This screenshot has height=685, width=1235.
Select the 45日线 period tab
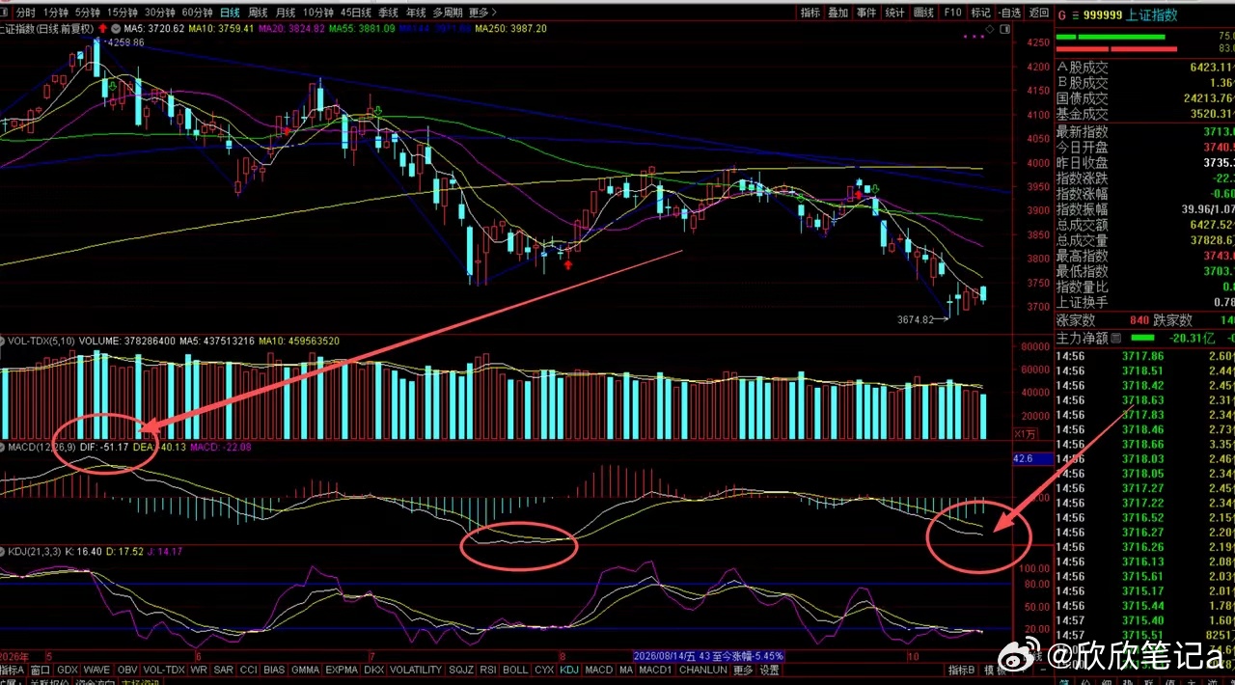coord(355,13)
